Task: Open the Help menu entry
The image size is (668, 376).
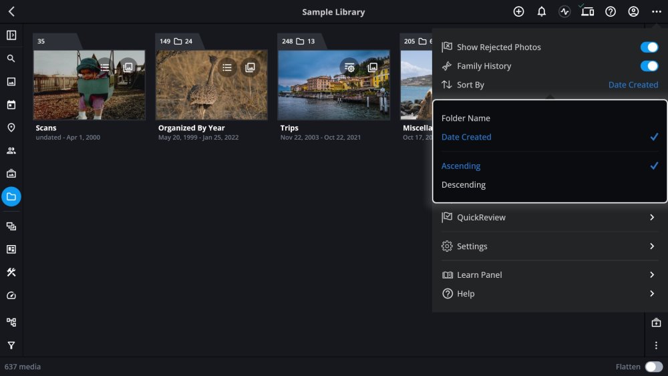Action: [x=466, y=294]
